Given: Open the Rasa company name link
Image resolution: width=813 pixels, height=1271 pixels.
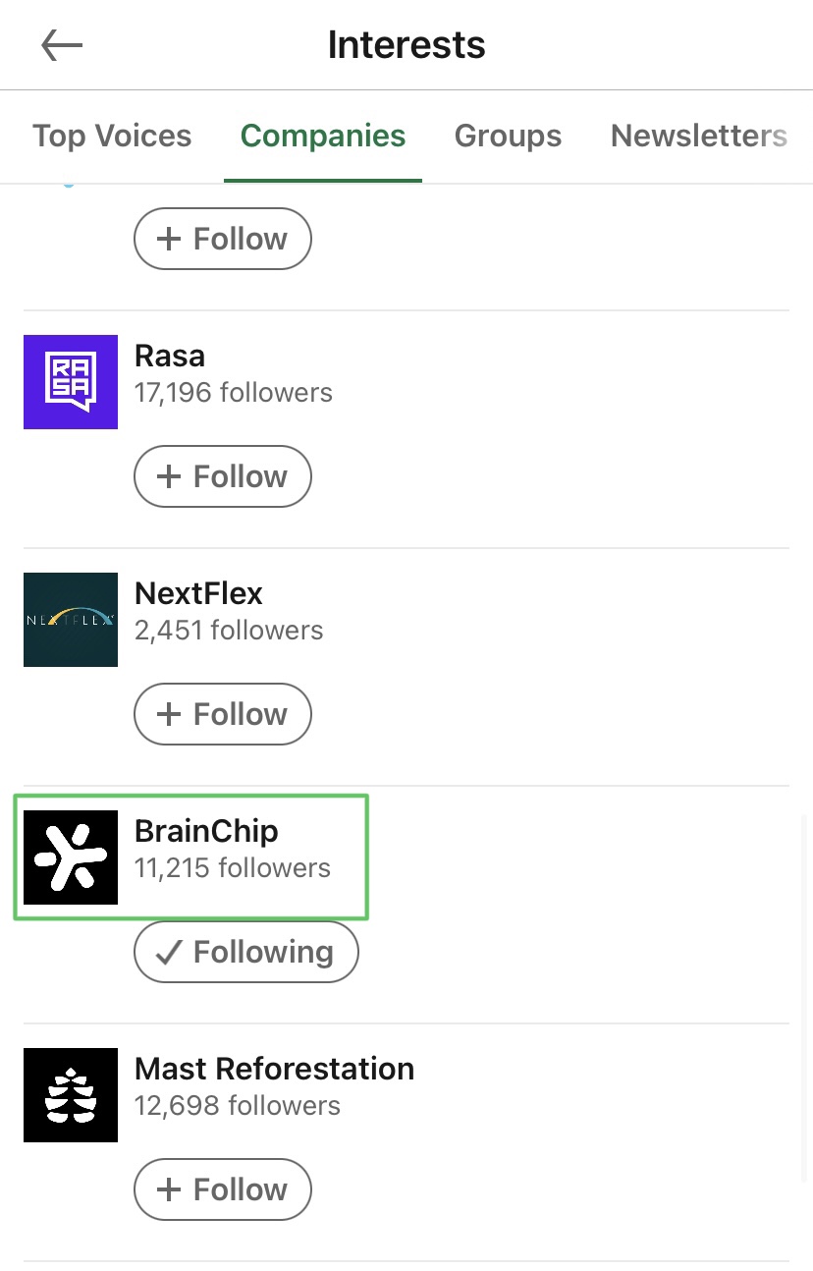Looking at the screenshot, I should [x=170, y=356].
